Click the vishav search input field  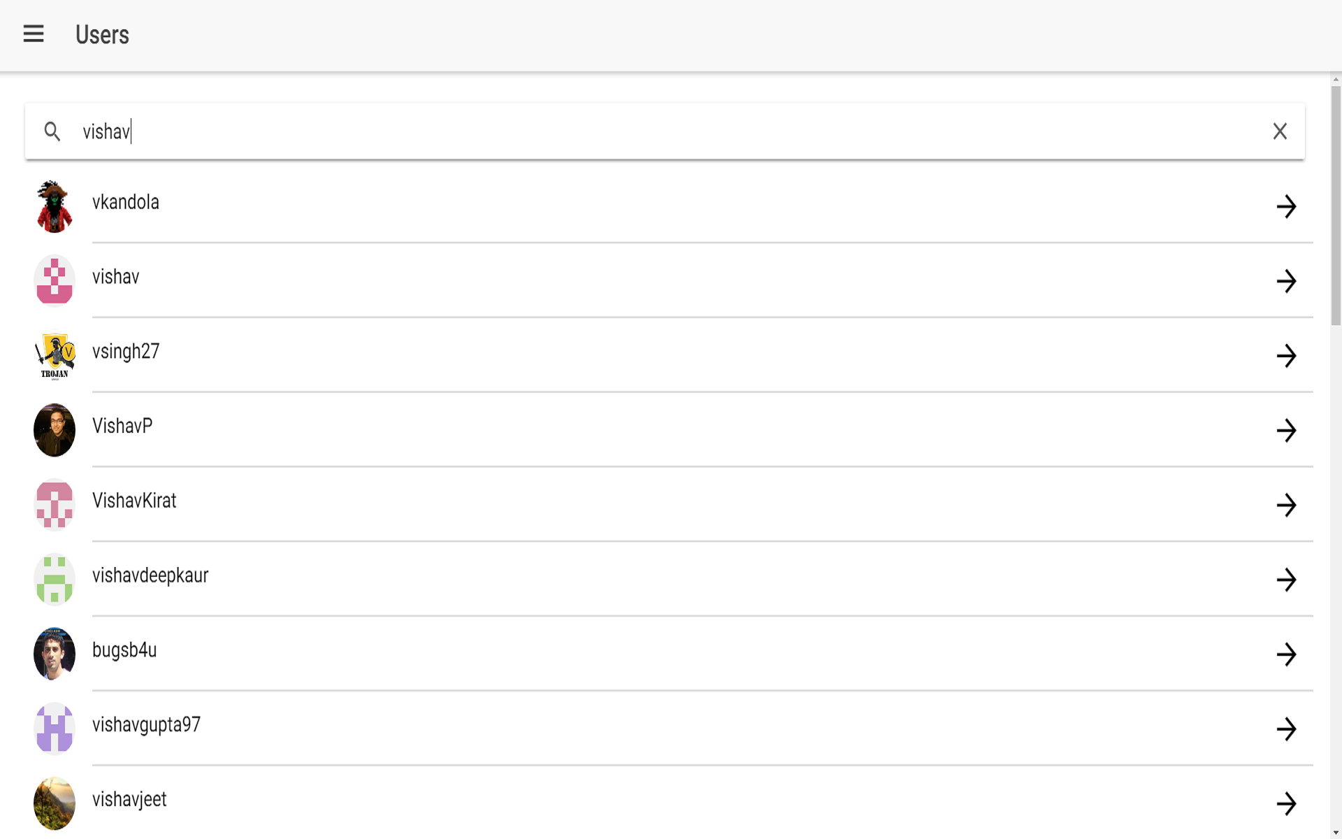pyautogui.click(x=629, y=131)
